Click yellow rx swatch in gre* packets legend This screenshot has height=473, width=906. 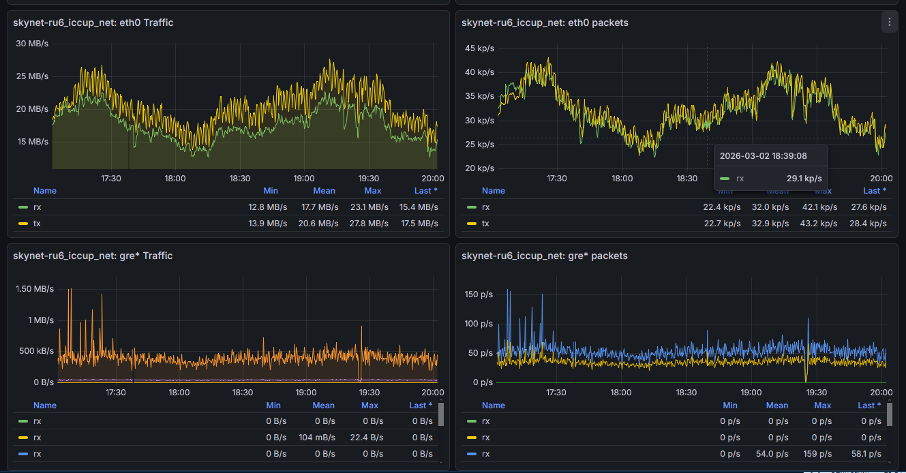pos(472,438)
